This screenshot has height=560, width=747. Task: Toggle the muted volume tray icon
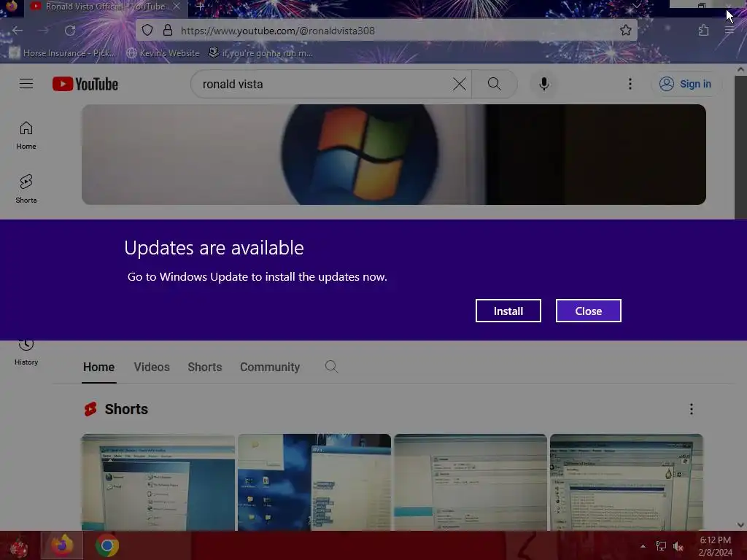tap(678, 546)
